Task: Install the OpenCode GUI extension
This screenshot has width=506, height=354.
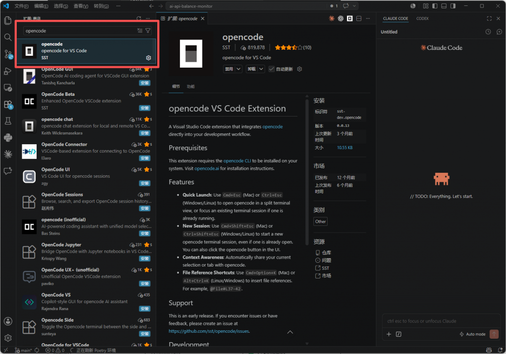Action: 145,83
